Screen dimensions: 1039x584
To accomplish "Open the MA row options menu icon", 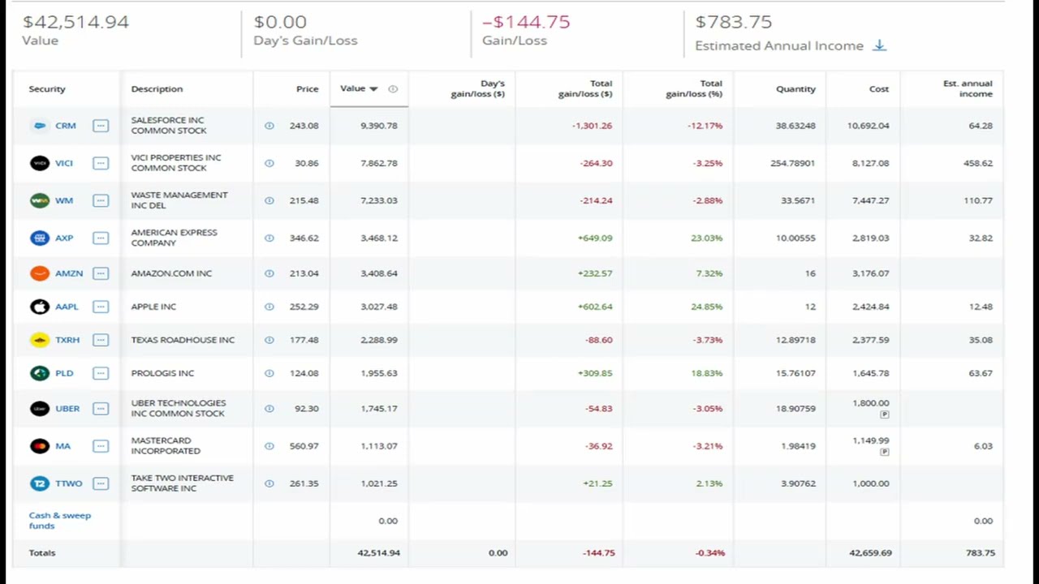I will 101,445.
